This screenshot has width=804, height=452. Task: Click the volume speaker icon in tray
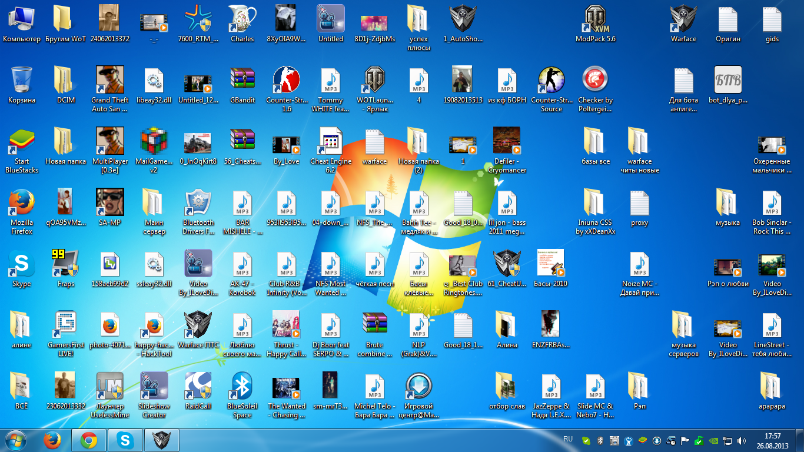click(741, 440)
